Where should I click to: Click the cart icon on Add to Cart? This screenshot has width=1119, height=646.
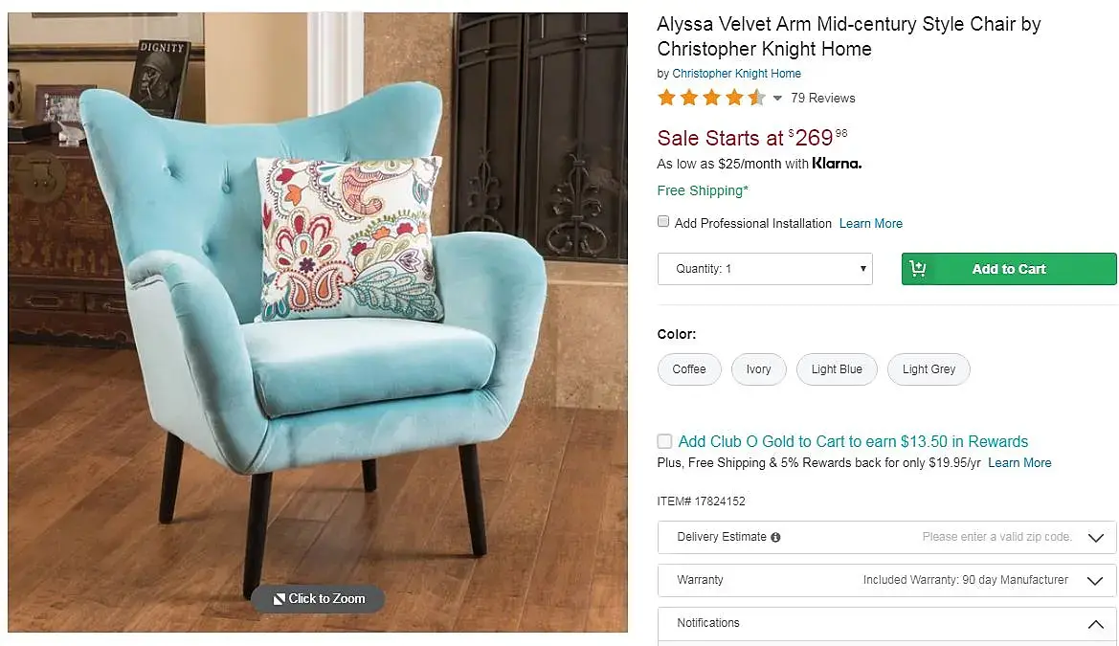918,268
